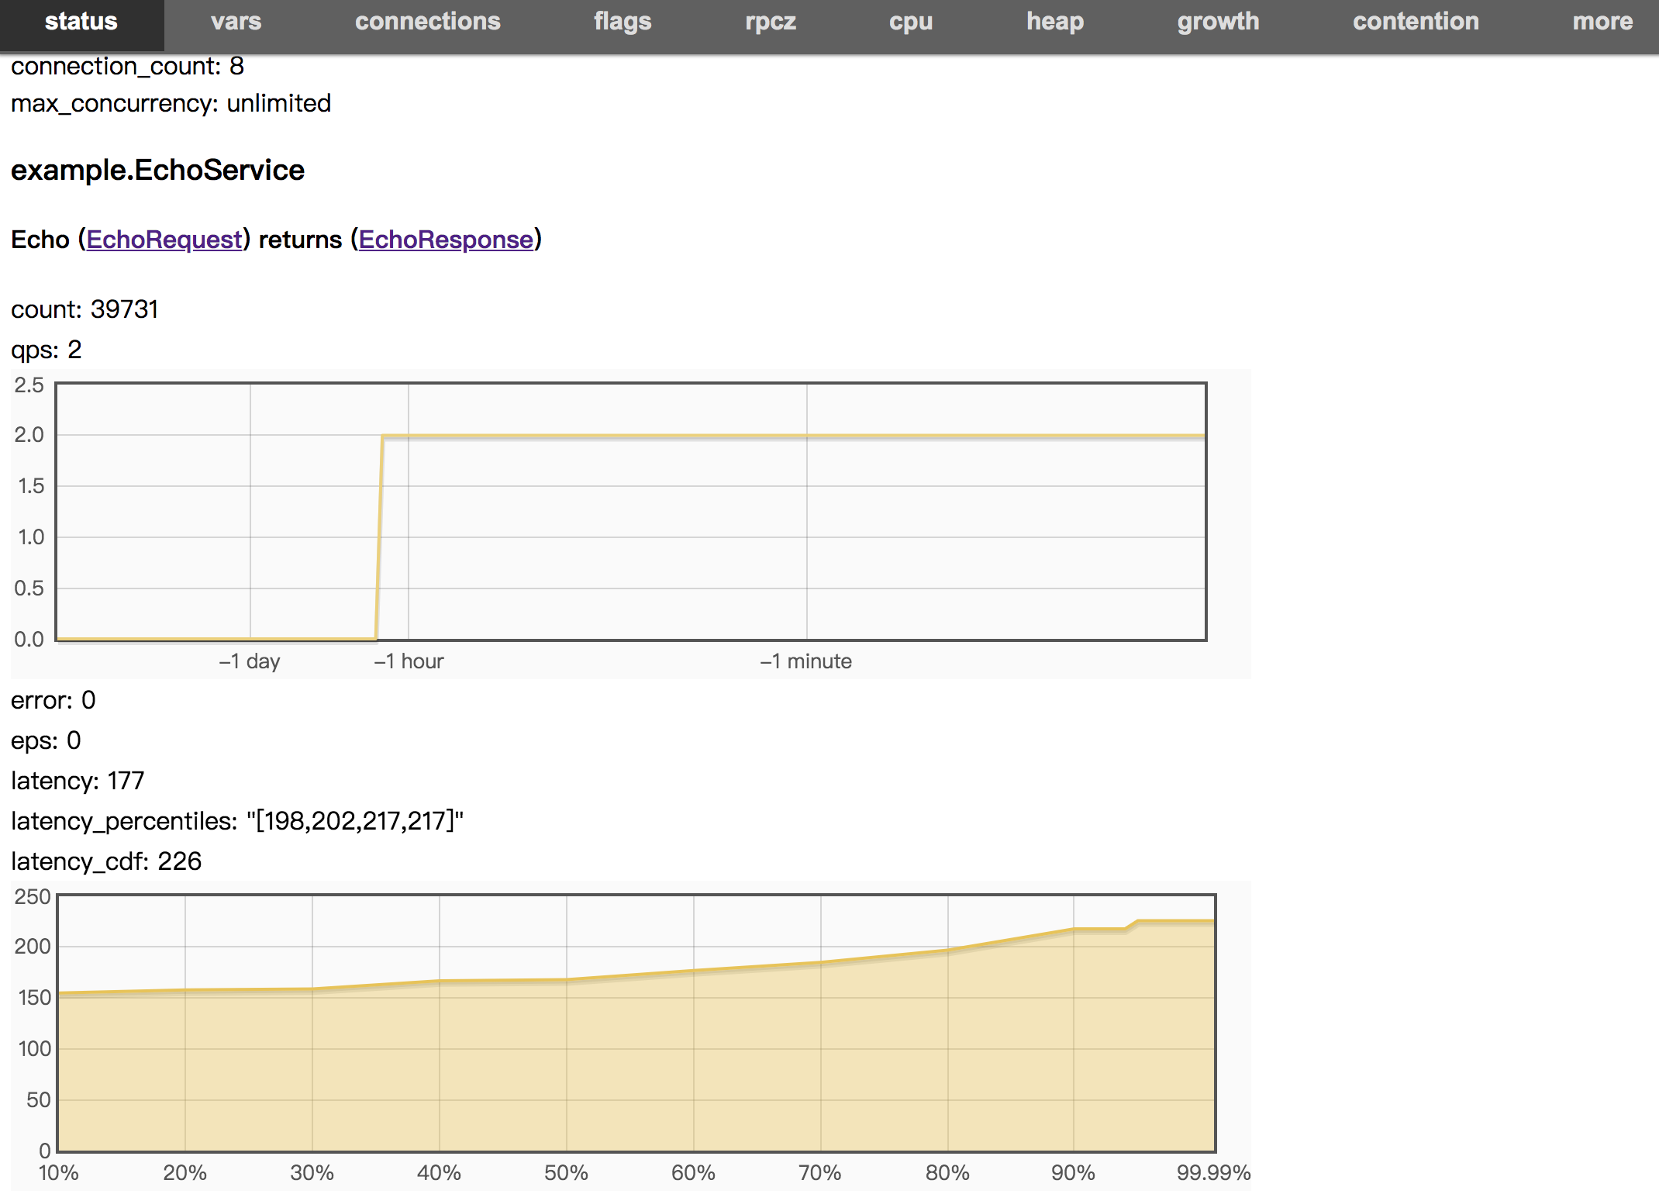Click the -1 day marker on qps chart

coord(250,661)
